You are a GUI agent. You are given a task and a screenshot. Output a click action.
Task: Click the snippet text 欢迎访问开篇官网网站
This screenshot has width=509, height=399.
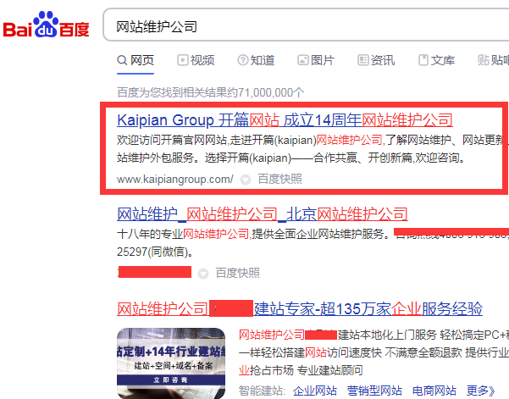point(172,140)
